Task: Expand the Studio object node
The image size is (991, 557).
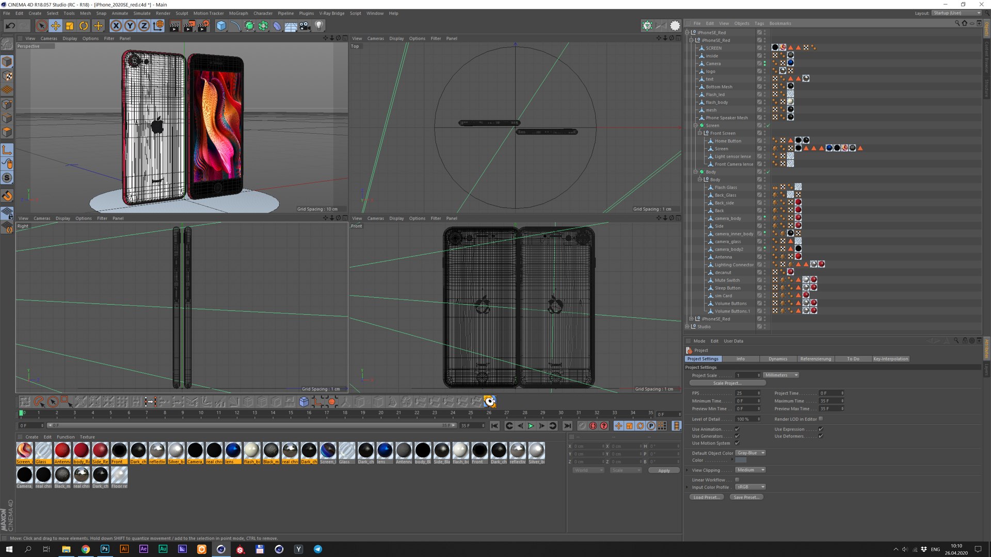Action: click(687, 326)
